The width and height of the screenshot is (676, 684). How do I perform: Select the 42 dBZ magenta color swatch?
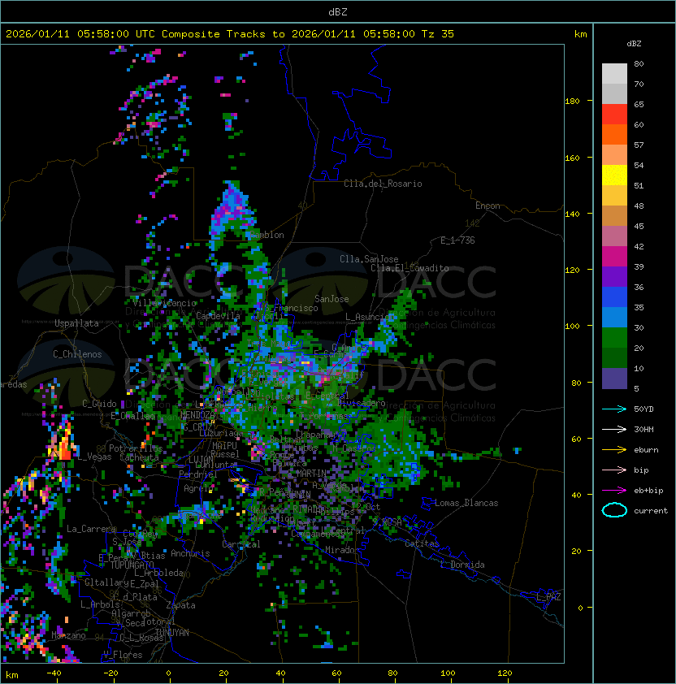[614, 256]
